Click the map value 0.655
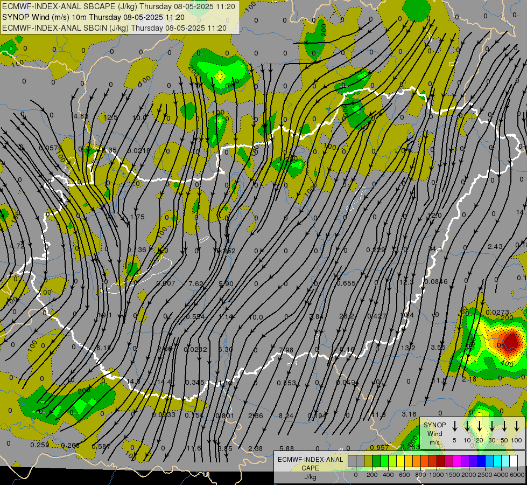The height and width of the screenshot is (485, 527). 346,283
